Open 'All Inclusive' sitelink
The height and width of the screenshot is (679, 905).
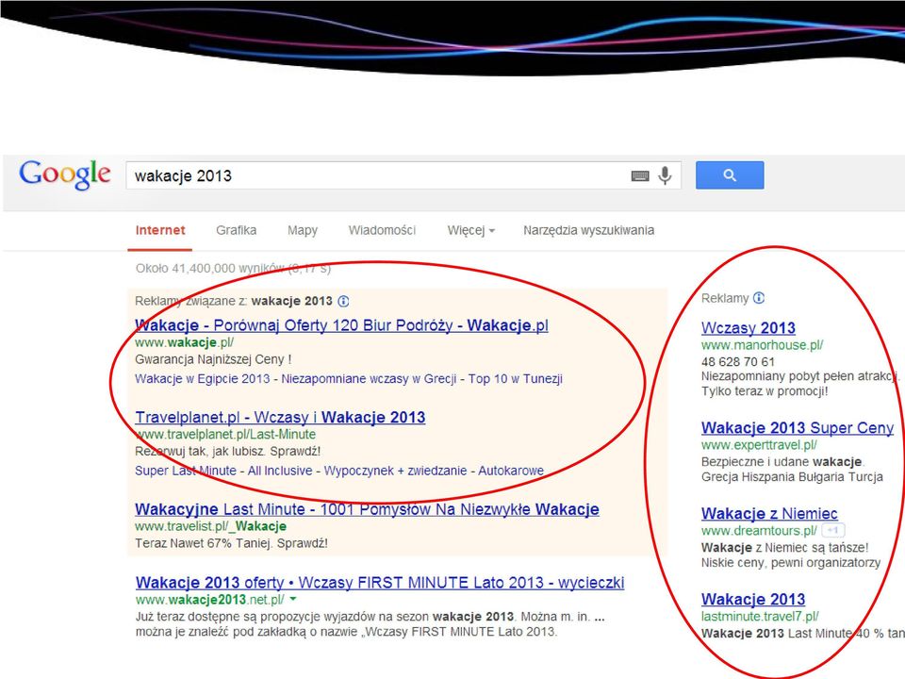pos(280,471)
